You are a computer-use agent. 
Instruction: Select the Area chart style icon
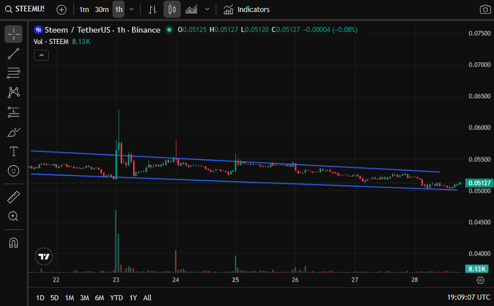[x=191, y=10]
